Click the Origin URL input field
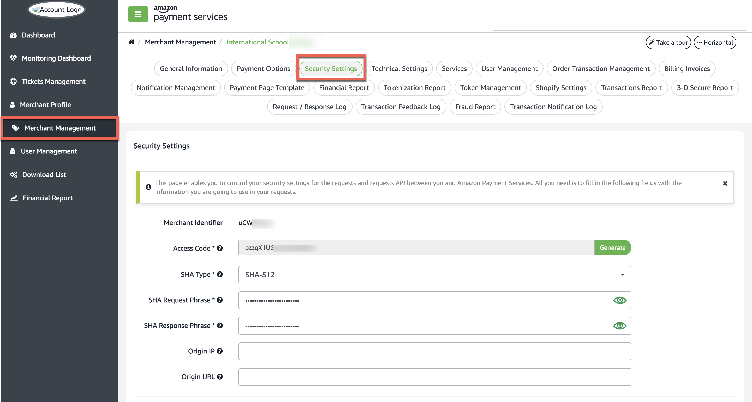 (435, 377)
